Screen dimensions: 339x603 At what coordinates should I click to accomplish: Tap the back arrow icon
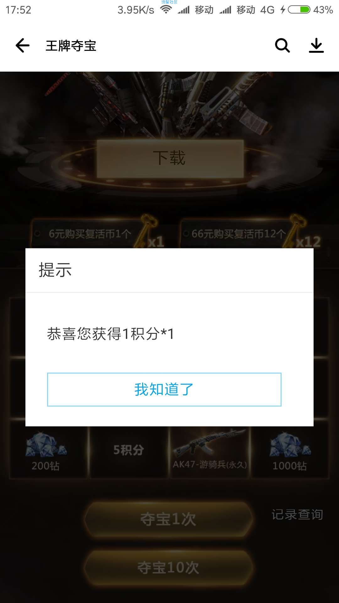[23, 46]
